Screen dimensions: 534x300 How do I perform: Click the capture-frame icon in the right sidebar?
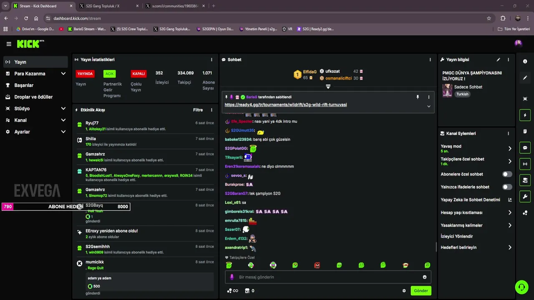525,99
